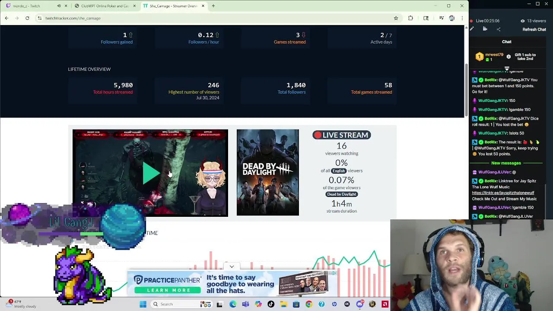
Task: Play the She_Carnage stream preview video
Action: tap(150, 173)
